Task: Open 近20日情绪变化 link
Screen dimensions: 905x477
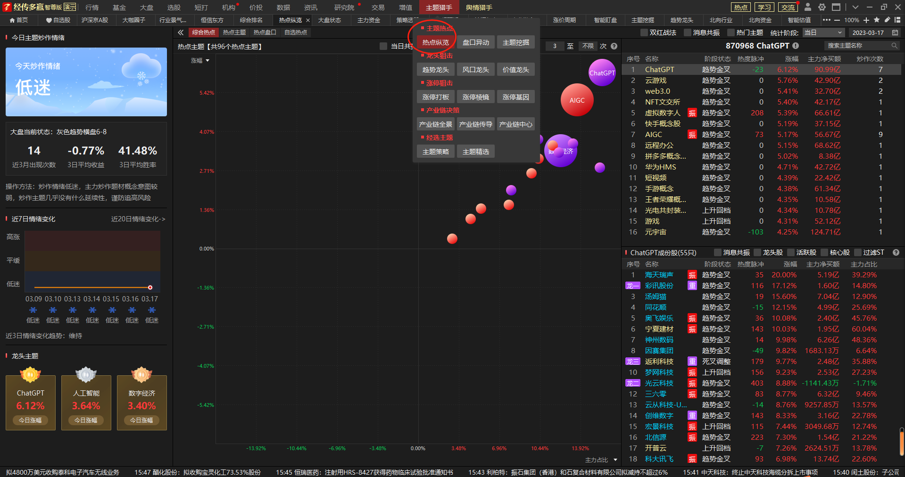Action: (138, 219)
